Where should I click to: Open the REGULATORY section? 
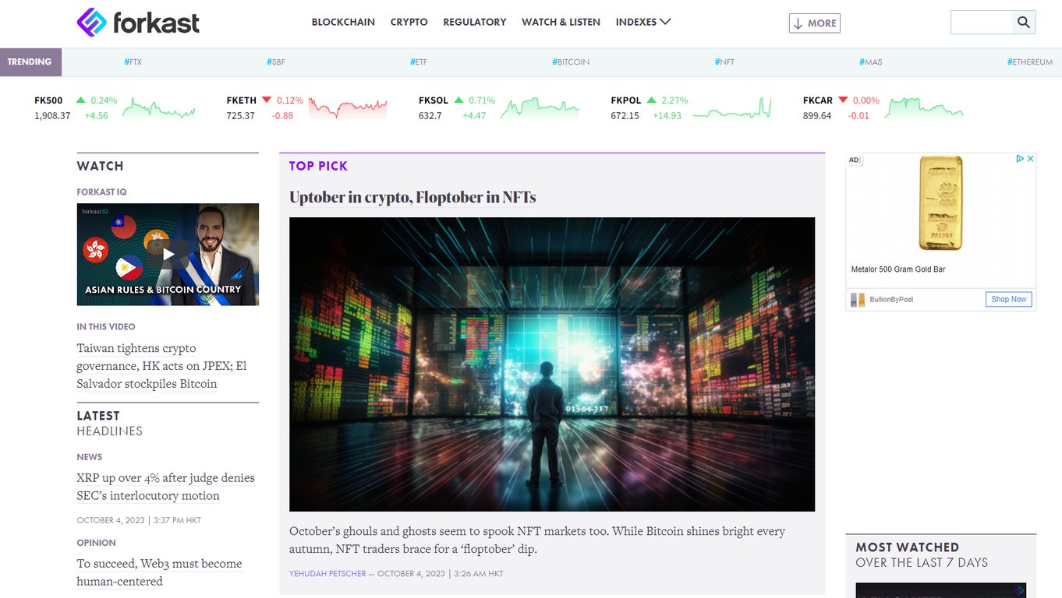pyautogui.click(x=474, y=22)
